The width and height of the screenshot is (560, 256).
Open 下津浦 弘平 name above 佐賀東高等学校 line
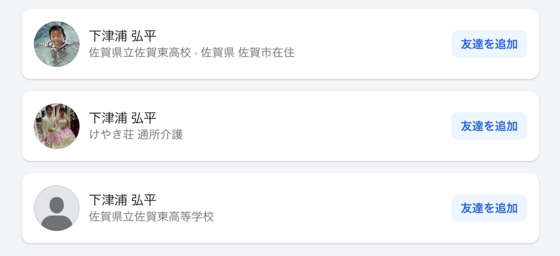(123, 200)
